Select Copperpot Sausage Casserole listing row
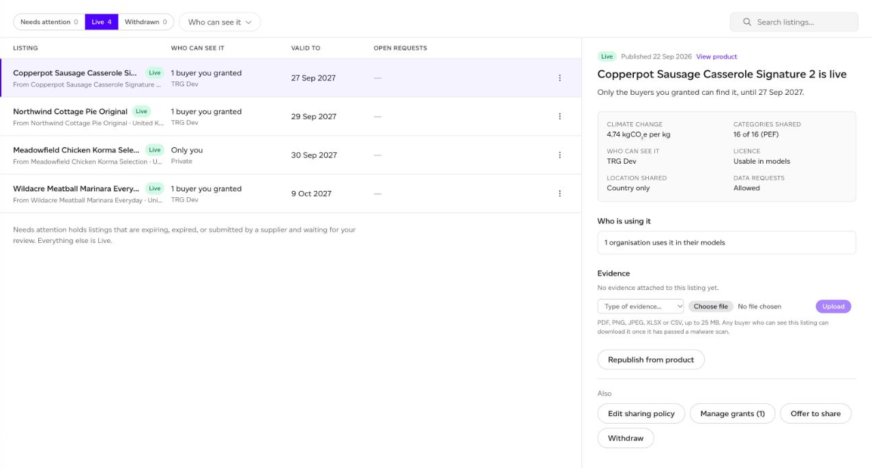 coord(291,78)
